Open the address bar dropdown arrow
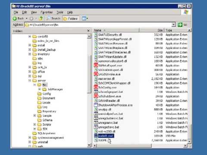This screenshot has width=207, height=155. click(x=174, y=25)
